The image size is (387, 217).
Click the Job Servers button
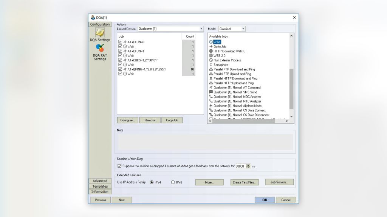[x=280, y=182]
